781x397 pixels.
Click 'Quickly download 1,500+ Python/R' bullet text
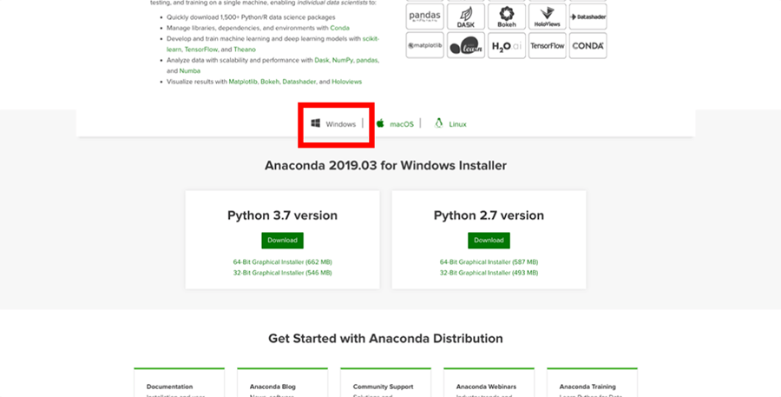(x=251, y=17)
